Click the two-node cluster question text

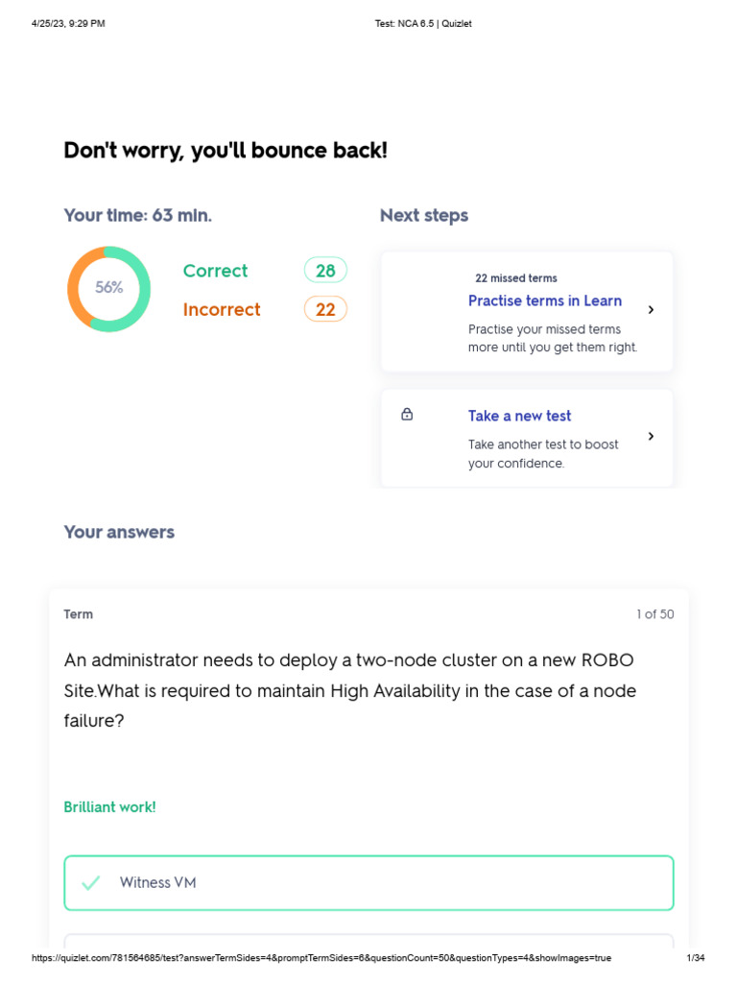tap(349, 690)
